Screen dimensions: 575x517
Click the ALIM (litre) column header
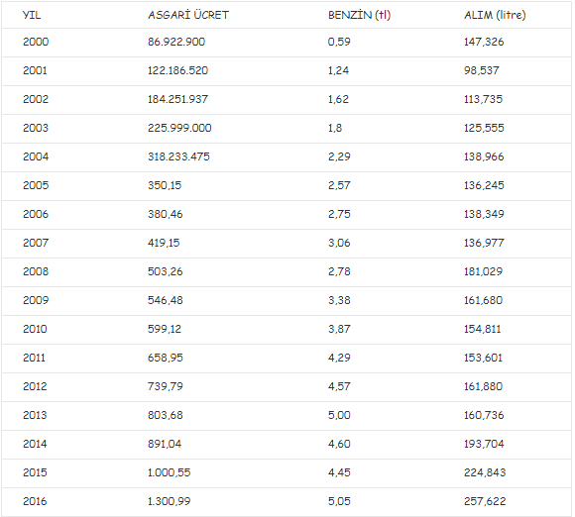tap(495, 15)
